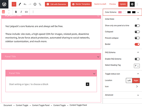Open the List View outline
Image resolution: width=142 pixels, height=107 pixels.
[x=40, y=4]
